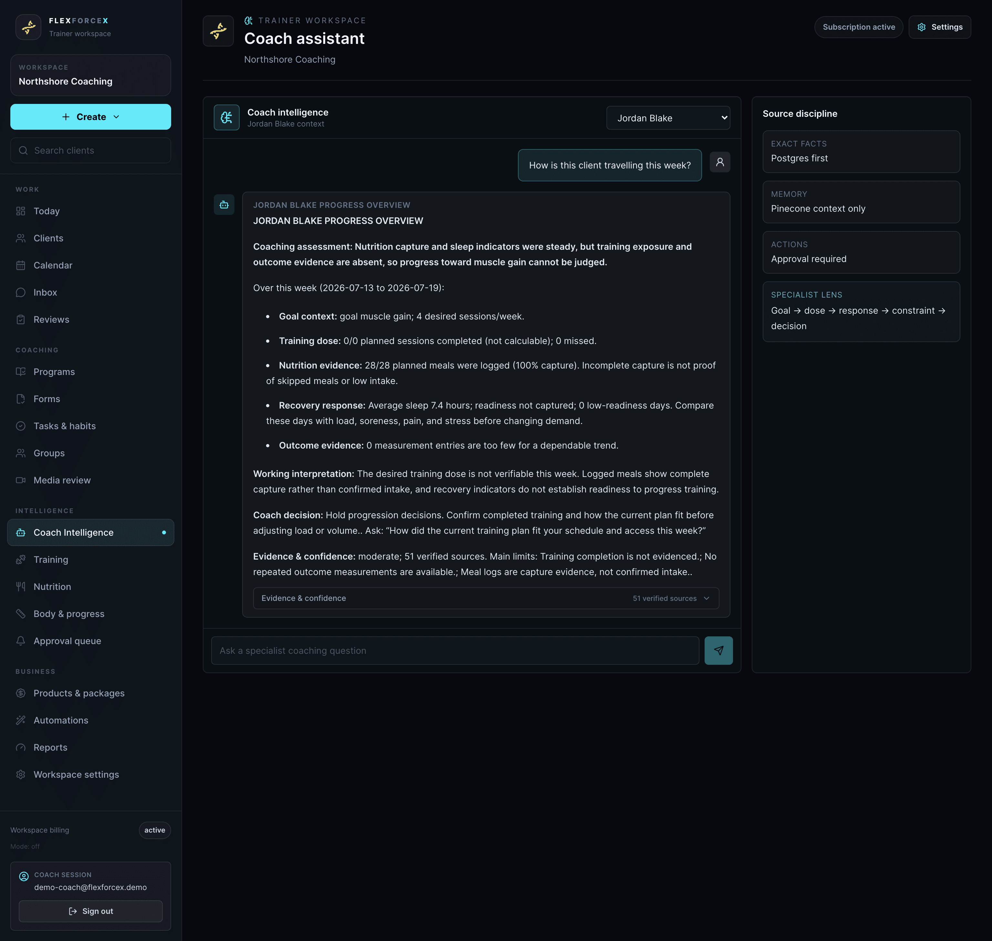
Task: Open the Body & progress ruler icon
Action: [21, 614]
